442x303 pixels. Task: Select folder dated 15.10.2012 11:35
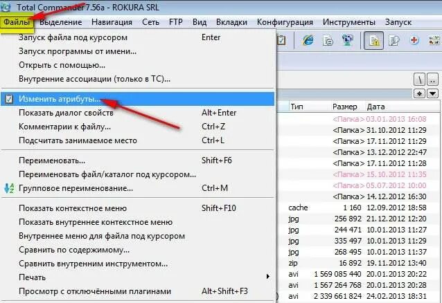(x=359, y=174)
